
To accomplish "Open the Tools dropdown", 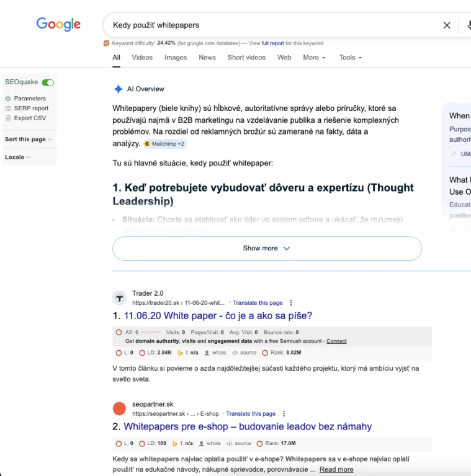I will [350, 58].
